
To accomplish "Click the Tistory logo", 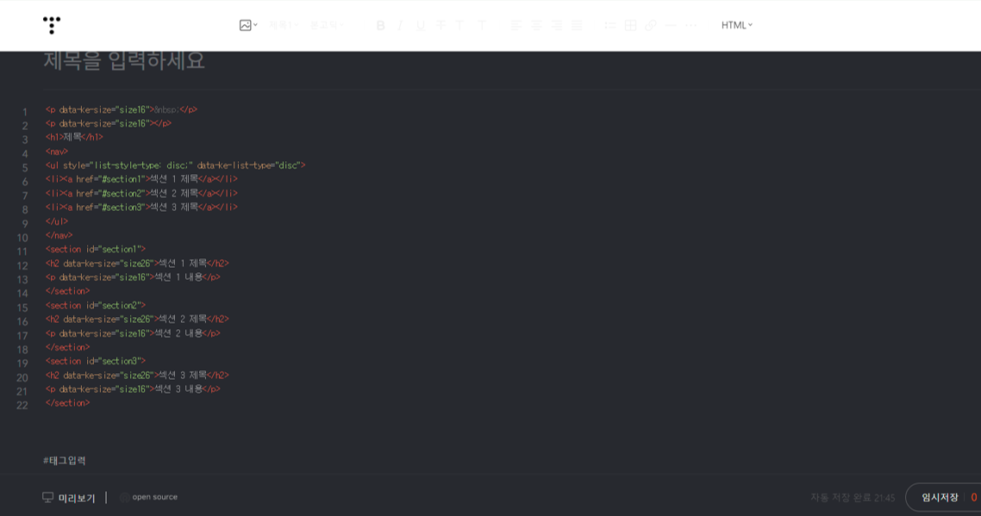I will [x=52, y=25].
